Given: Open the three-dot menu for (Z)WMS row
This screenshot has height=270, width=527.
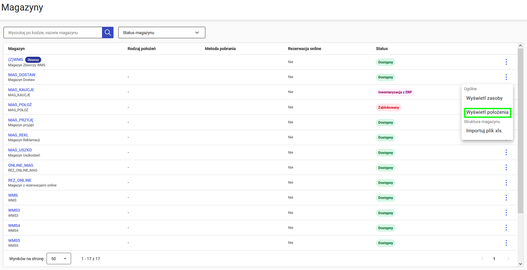Looking at the screenshot, I should click(506, 62).
